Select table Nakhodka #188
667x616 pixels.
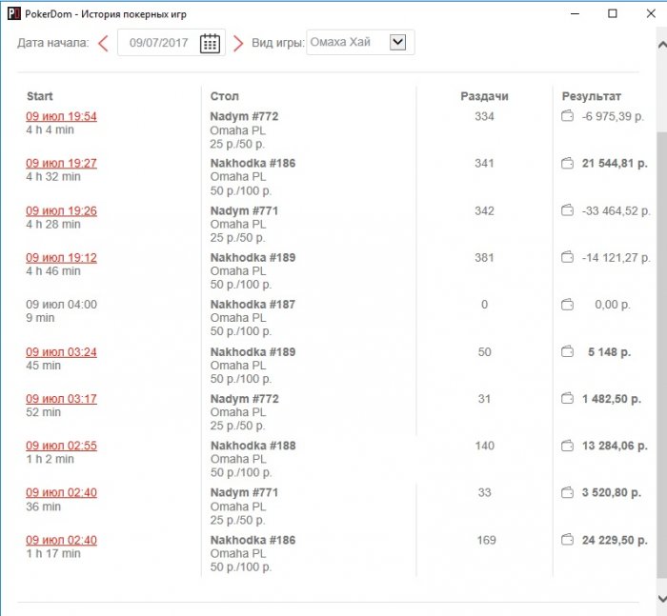(253, 446)
